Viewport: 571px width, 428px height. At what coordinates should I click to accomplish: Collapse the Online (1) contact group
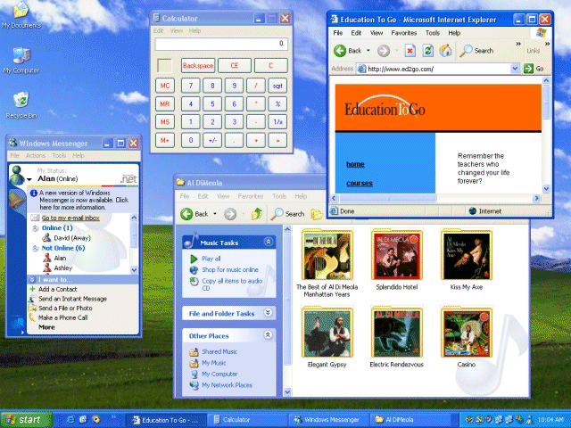click(x=35, y=228)
